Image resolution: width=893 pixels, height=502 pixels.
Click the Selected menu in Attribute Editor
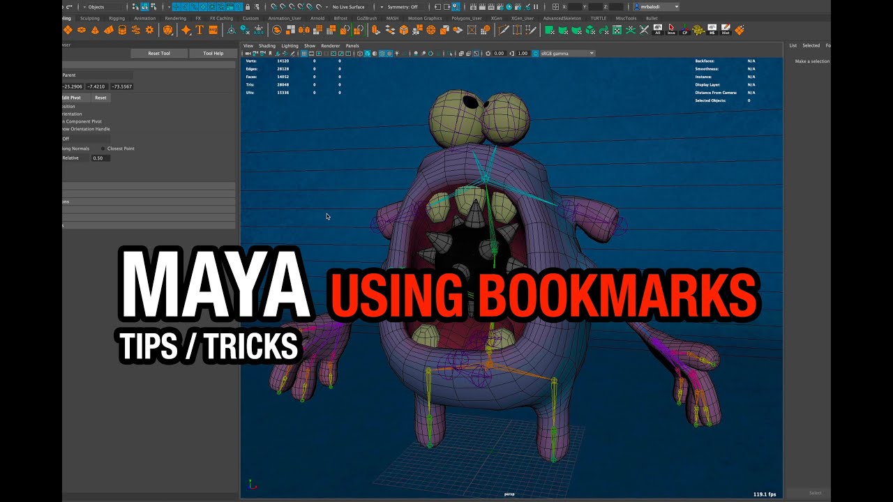pos(811,45)
